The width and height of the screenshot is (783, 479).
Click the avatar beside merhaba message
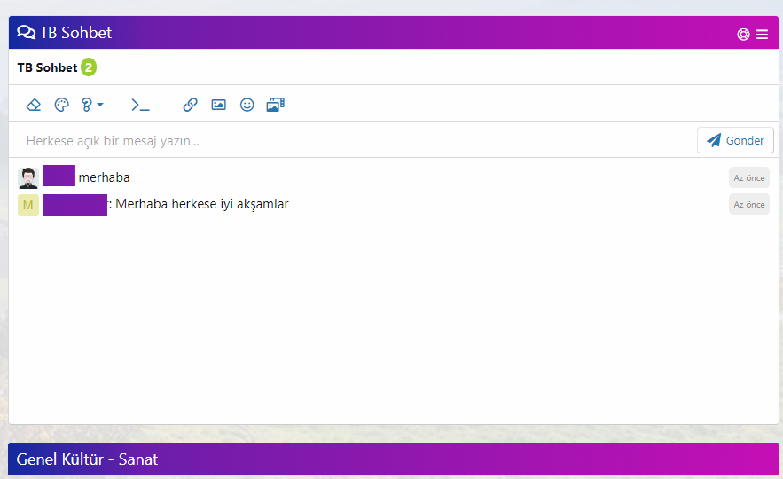[28, 177]
